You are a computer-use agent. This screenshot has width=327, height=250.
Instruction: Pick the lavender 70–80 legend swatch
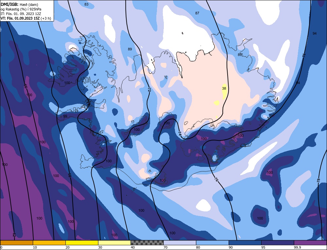tap(180, 243)
